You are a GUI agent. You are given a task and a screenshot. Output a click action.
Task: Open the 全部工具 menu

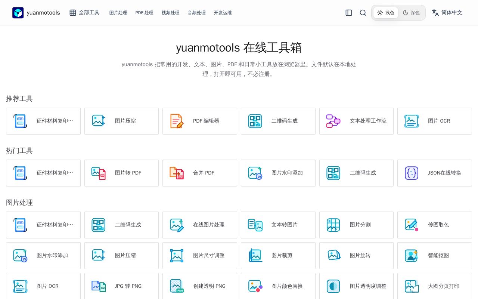[84, 13]
